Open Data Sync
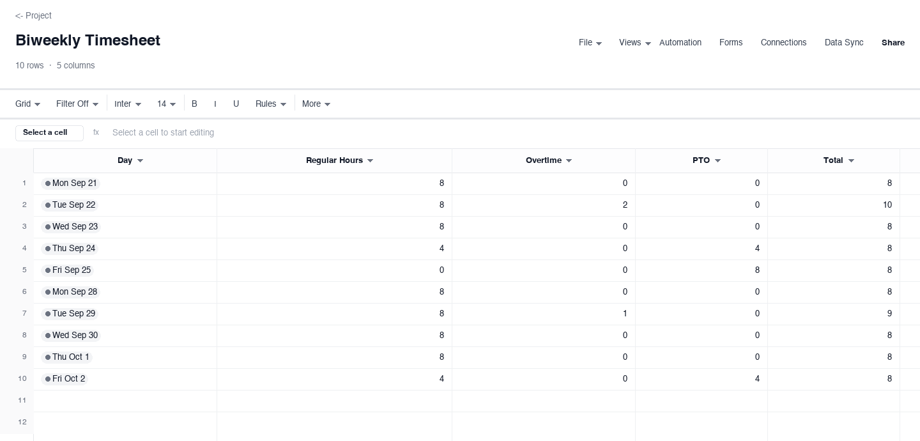The image size is (920, 441). pyautogui.click(x=844, y=43)
